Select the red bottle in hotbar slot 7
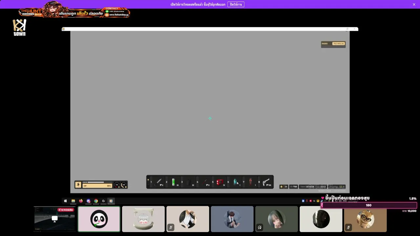 click(x=251, y=182)
